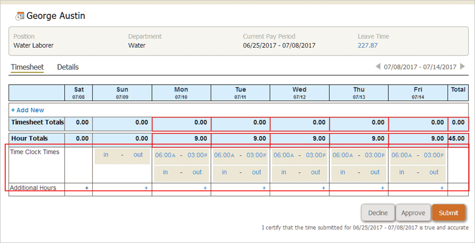Click the week range 07/08/2017 - 07/14/2017

(420, 67)
